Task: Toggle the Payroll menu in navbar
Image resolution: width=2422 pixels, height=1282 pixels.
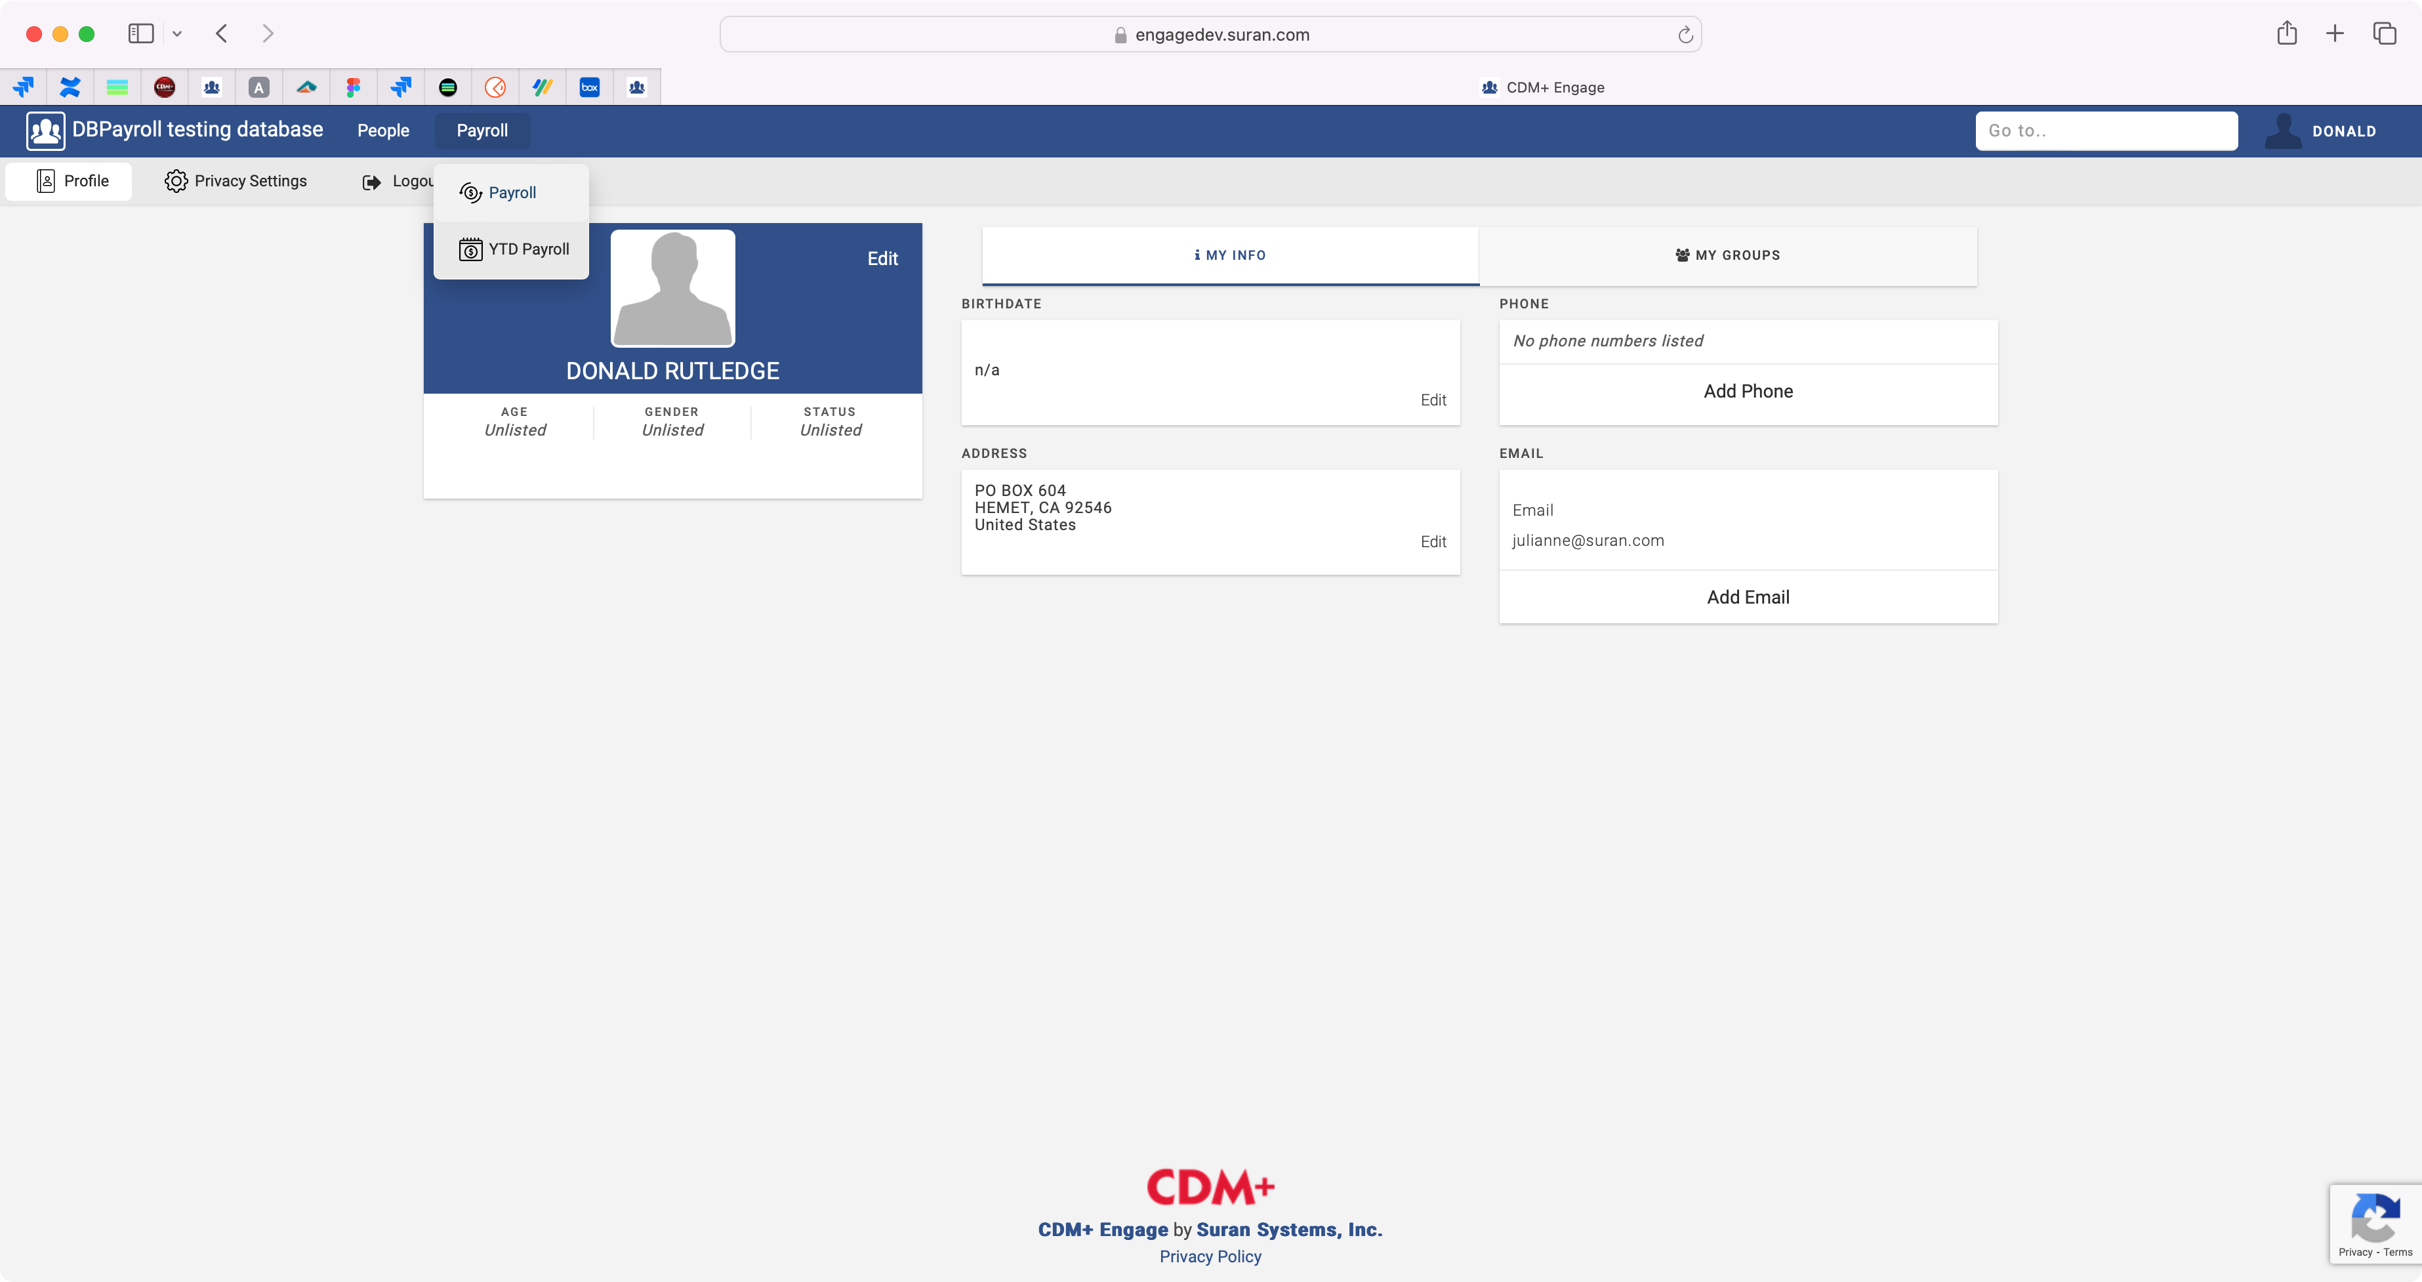Action: [482, 131]
